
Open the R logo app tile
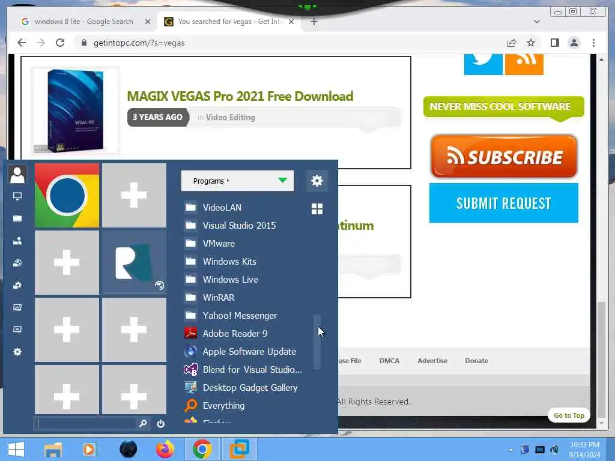point(134,262)
